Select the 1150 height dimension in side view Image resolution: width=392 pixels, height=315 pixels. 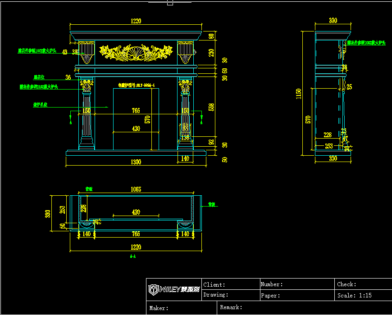click(298, 94)
